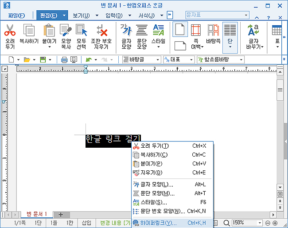Click the selected text 한글 링크 걸기

click(x=113, y=139)
